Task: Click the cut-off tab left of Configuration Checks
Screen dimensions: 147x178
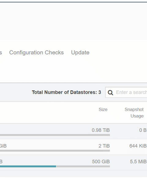Action: [1, 53]
